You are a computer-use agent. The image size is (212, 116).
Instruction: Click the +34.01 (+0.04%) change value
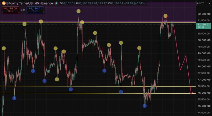click(135, 3)
